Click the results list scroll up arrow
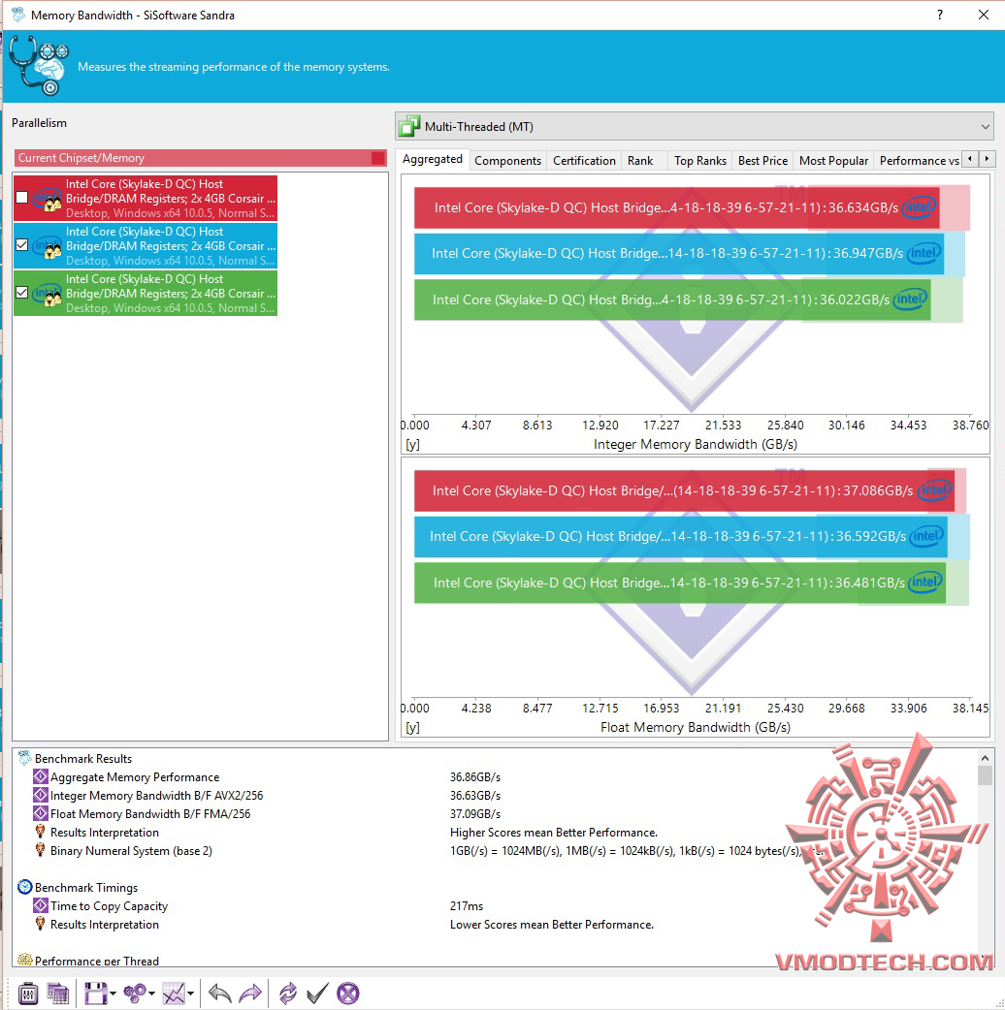Screen dimensions: 1005x1010 pyautogui.click(x=985, y=758)
